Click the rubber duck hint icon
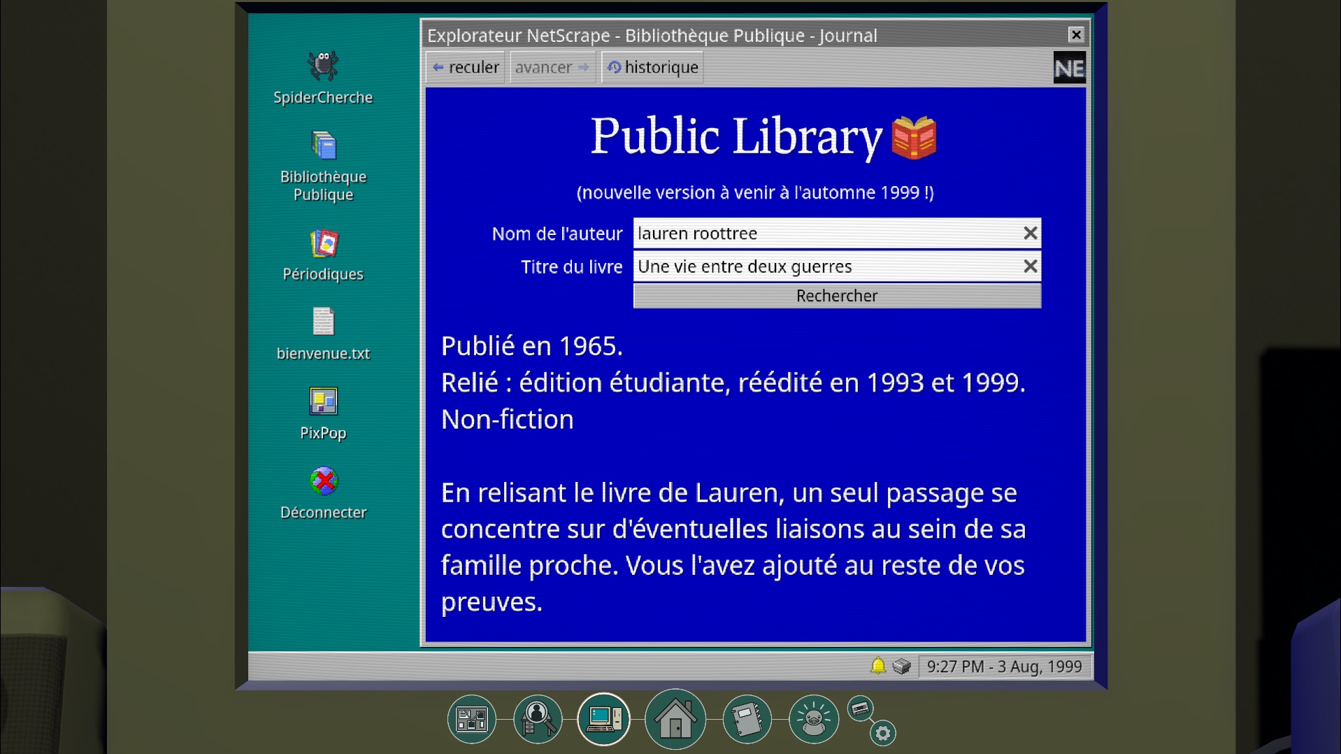1341x754 pixels. point(813,719)
